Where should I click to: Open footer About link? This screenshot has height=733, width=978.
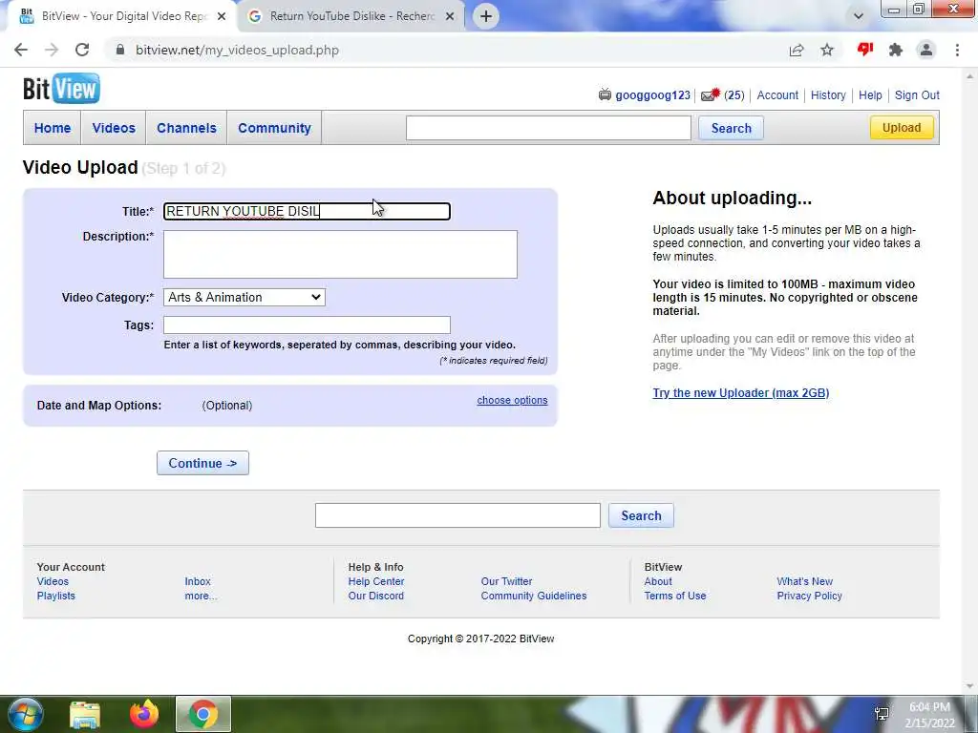[x=658, y=581]
